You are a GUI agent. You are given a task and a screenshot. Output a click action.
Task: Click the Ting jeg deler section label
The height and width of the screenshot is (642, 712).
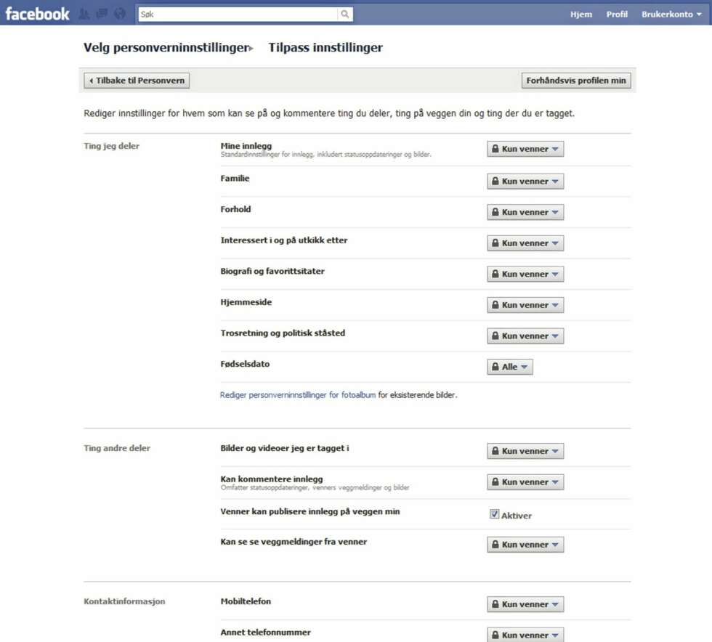tap(111, 146)
